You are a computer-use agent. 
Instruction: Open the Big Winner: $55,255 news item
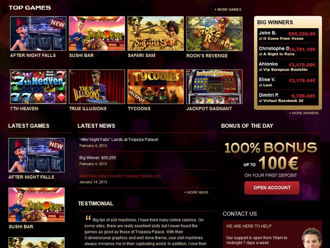[98, 158]
